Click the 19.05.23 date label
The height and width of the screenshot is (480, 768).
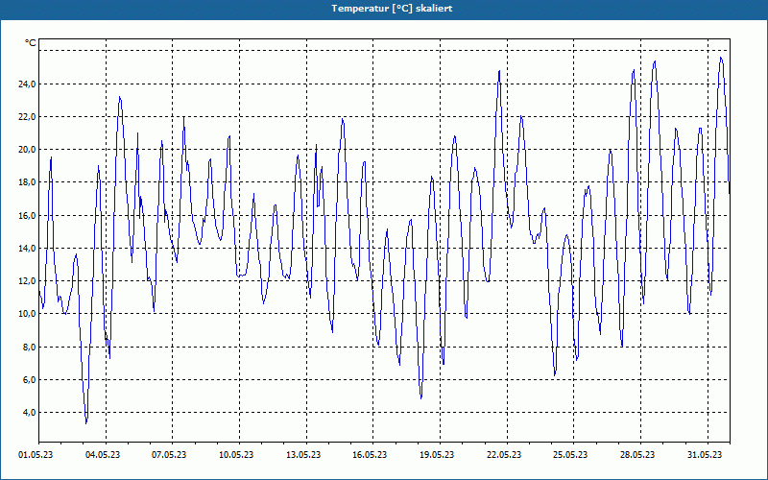coord(437,455)
